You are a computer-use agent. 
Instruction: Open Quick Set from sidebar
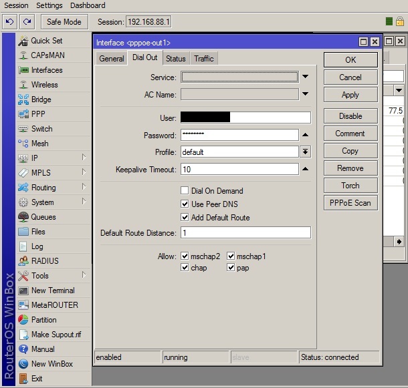point(54,41)
